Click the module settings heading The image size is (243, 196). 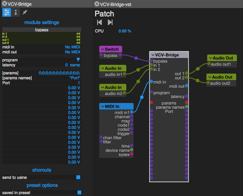tap(42, 22)
